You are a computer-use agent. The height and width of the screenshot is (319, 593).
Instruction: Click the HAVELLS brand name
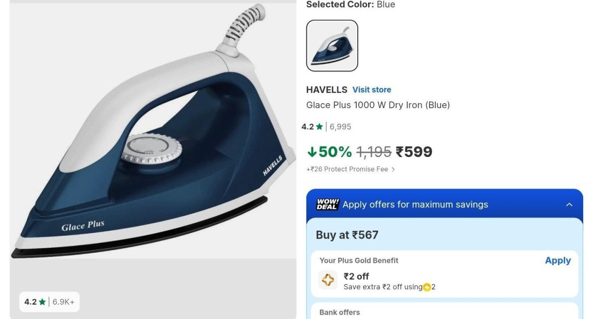(327, 90)
